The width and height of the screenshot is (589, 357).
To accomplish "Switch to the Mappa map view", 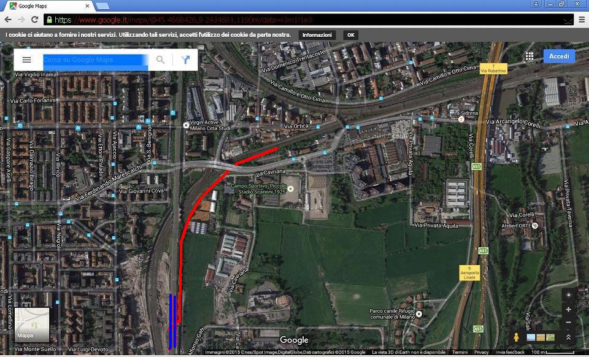I will pyautogui.click(x=31, y=324).
